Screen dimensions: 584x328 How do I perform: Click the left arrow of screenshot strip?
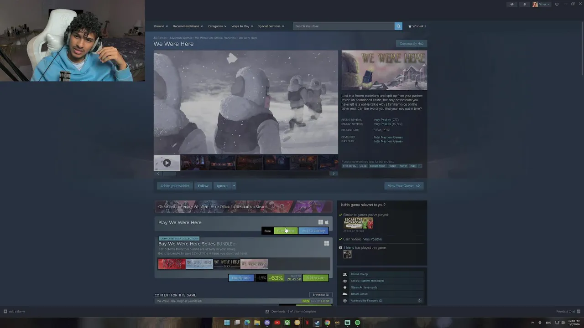click(158, 174)
